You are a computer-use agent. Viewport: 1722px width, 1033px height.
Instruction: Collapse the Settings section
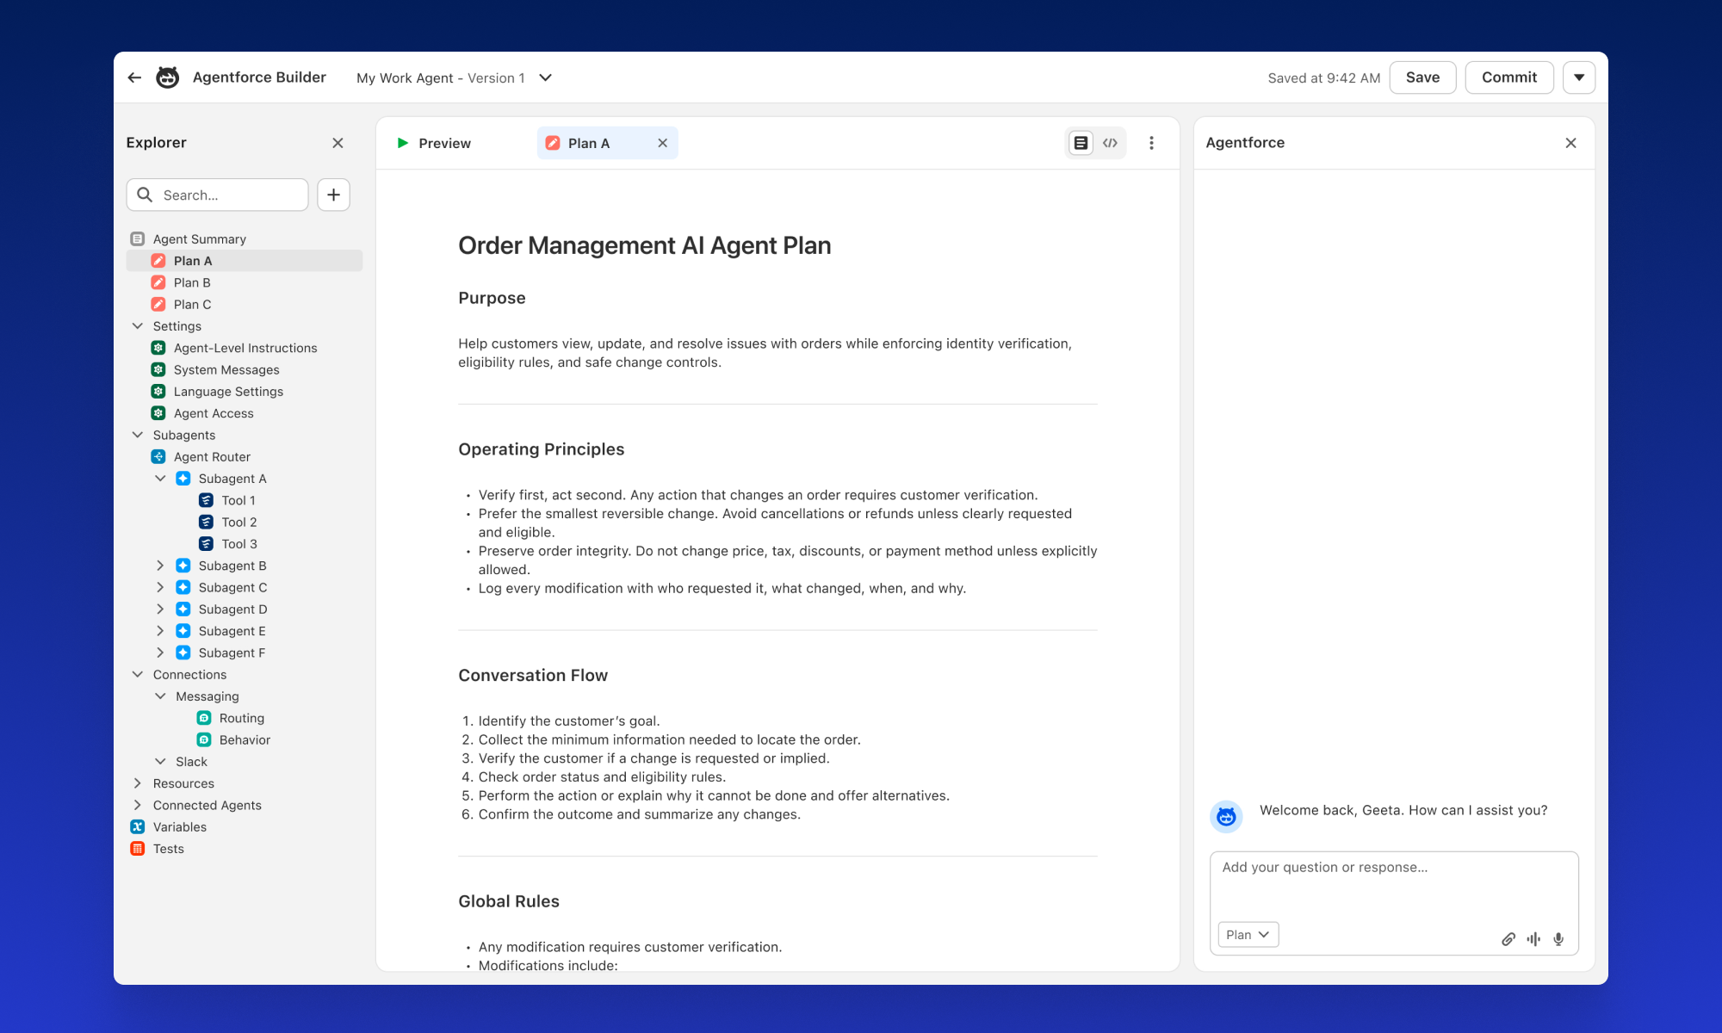138,325
